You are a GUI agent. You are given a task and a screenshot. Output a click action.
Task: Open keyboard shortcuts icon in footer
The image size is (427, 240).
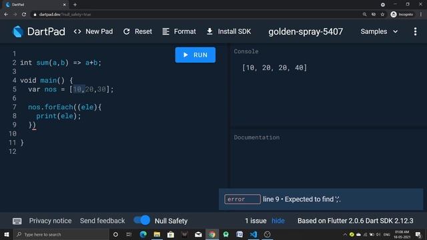pos(17,221)
